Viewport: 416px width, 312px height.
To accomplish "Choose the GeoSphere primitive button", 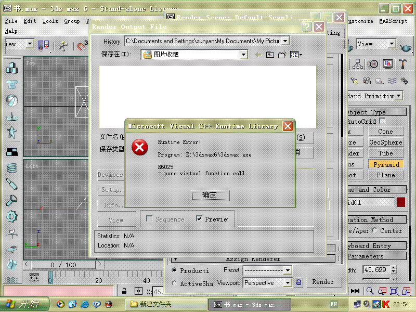I will [385, 142].
